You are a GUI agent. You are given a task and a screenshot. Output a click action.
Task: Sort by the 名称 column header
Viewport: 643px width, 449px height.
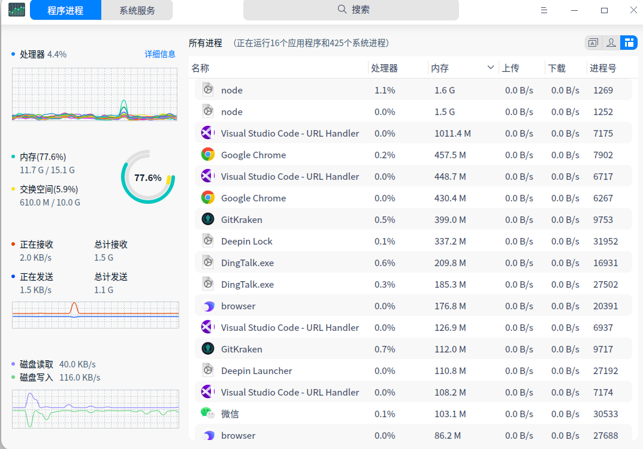(x=201, y=68)
